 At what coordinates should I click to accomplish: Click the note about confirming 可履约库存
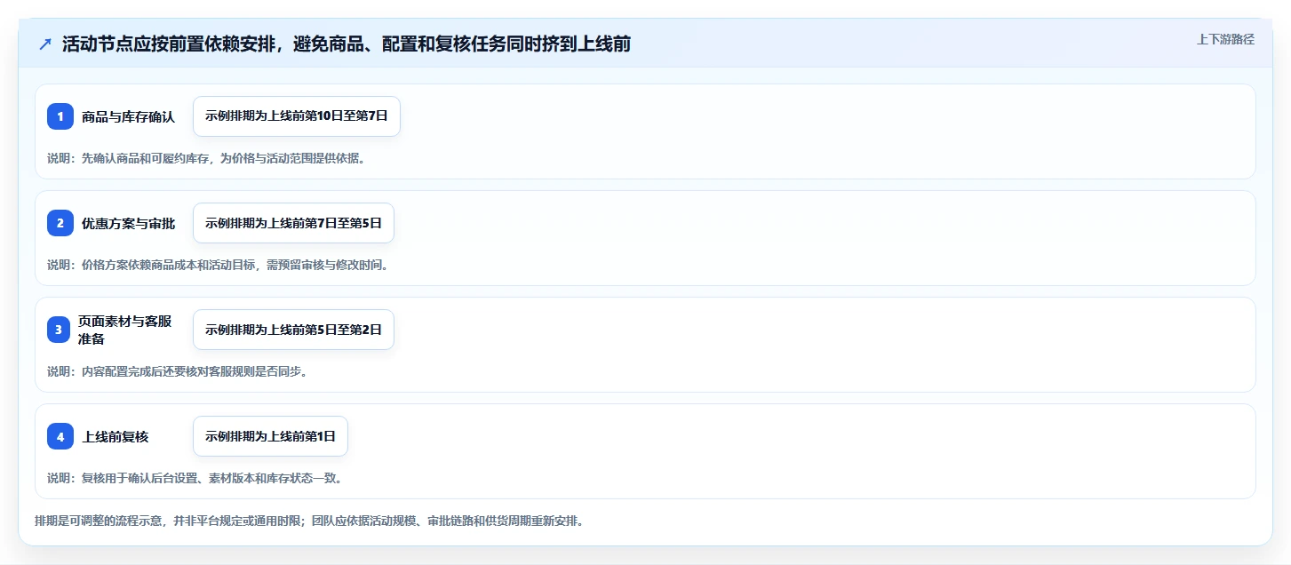click(206, 158)
